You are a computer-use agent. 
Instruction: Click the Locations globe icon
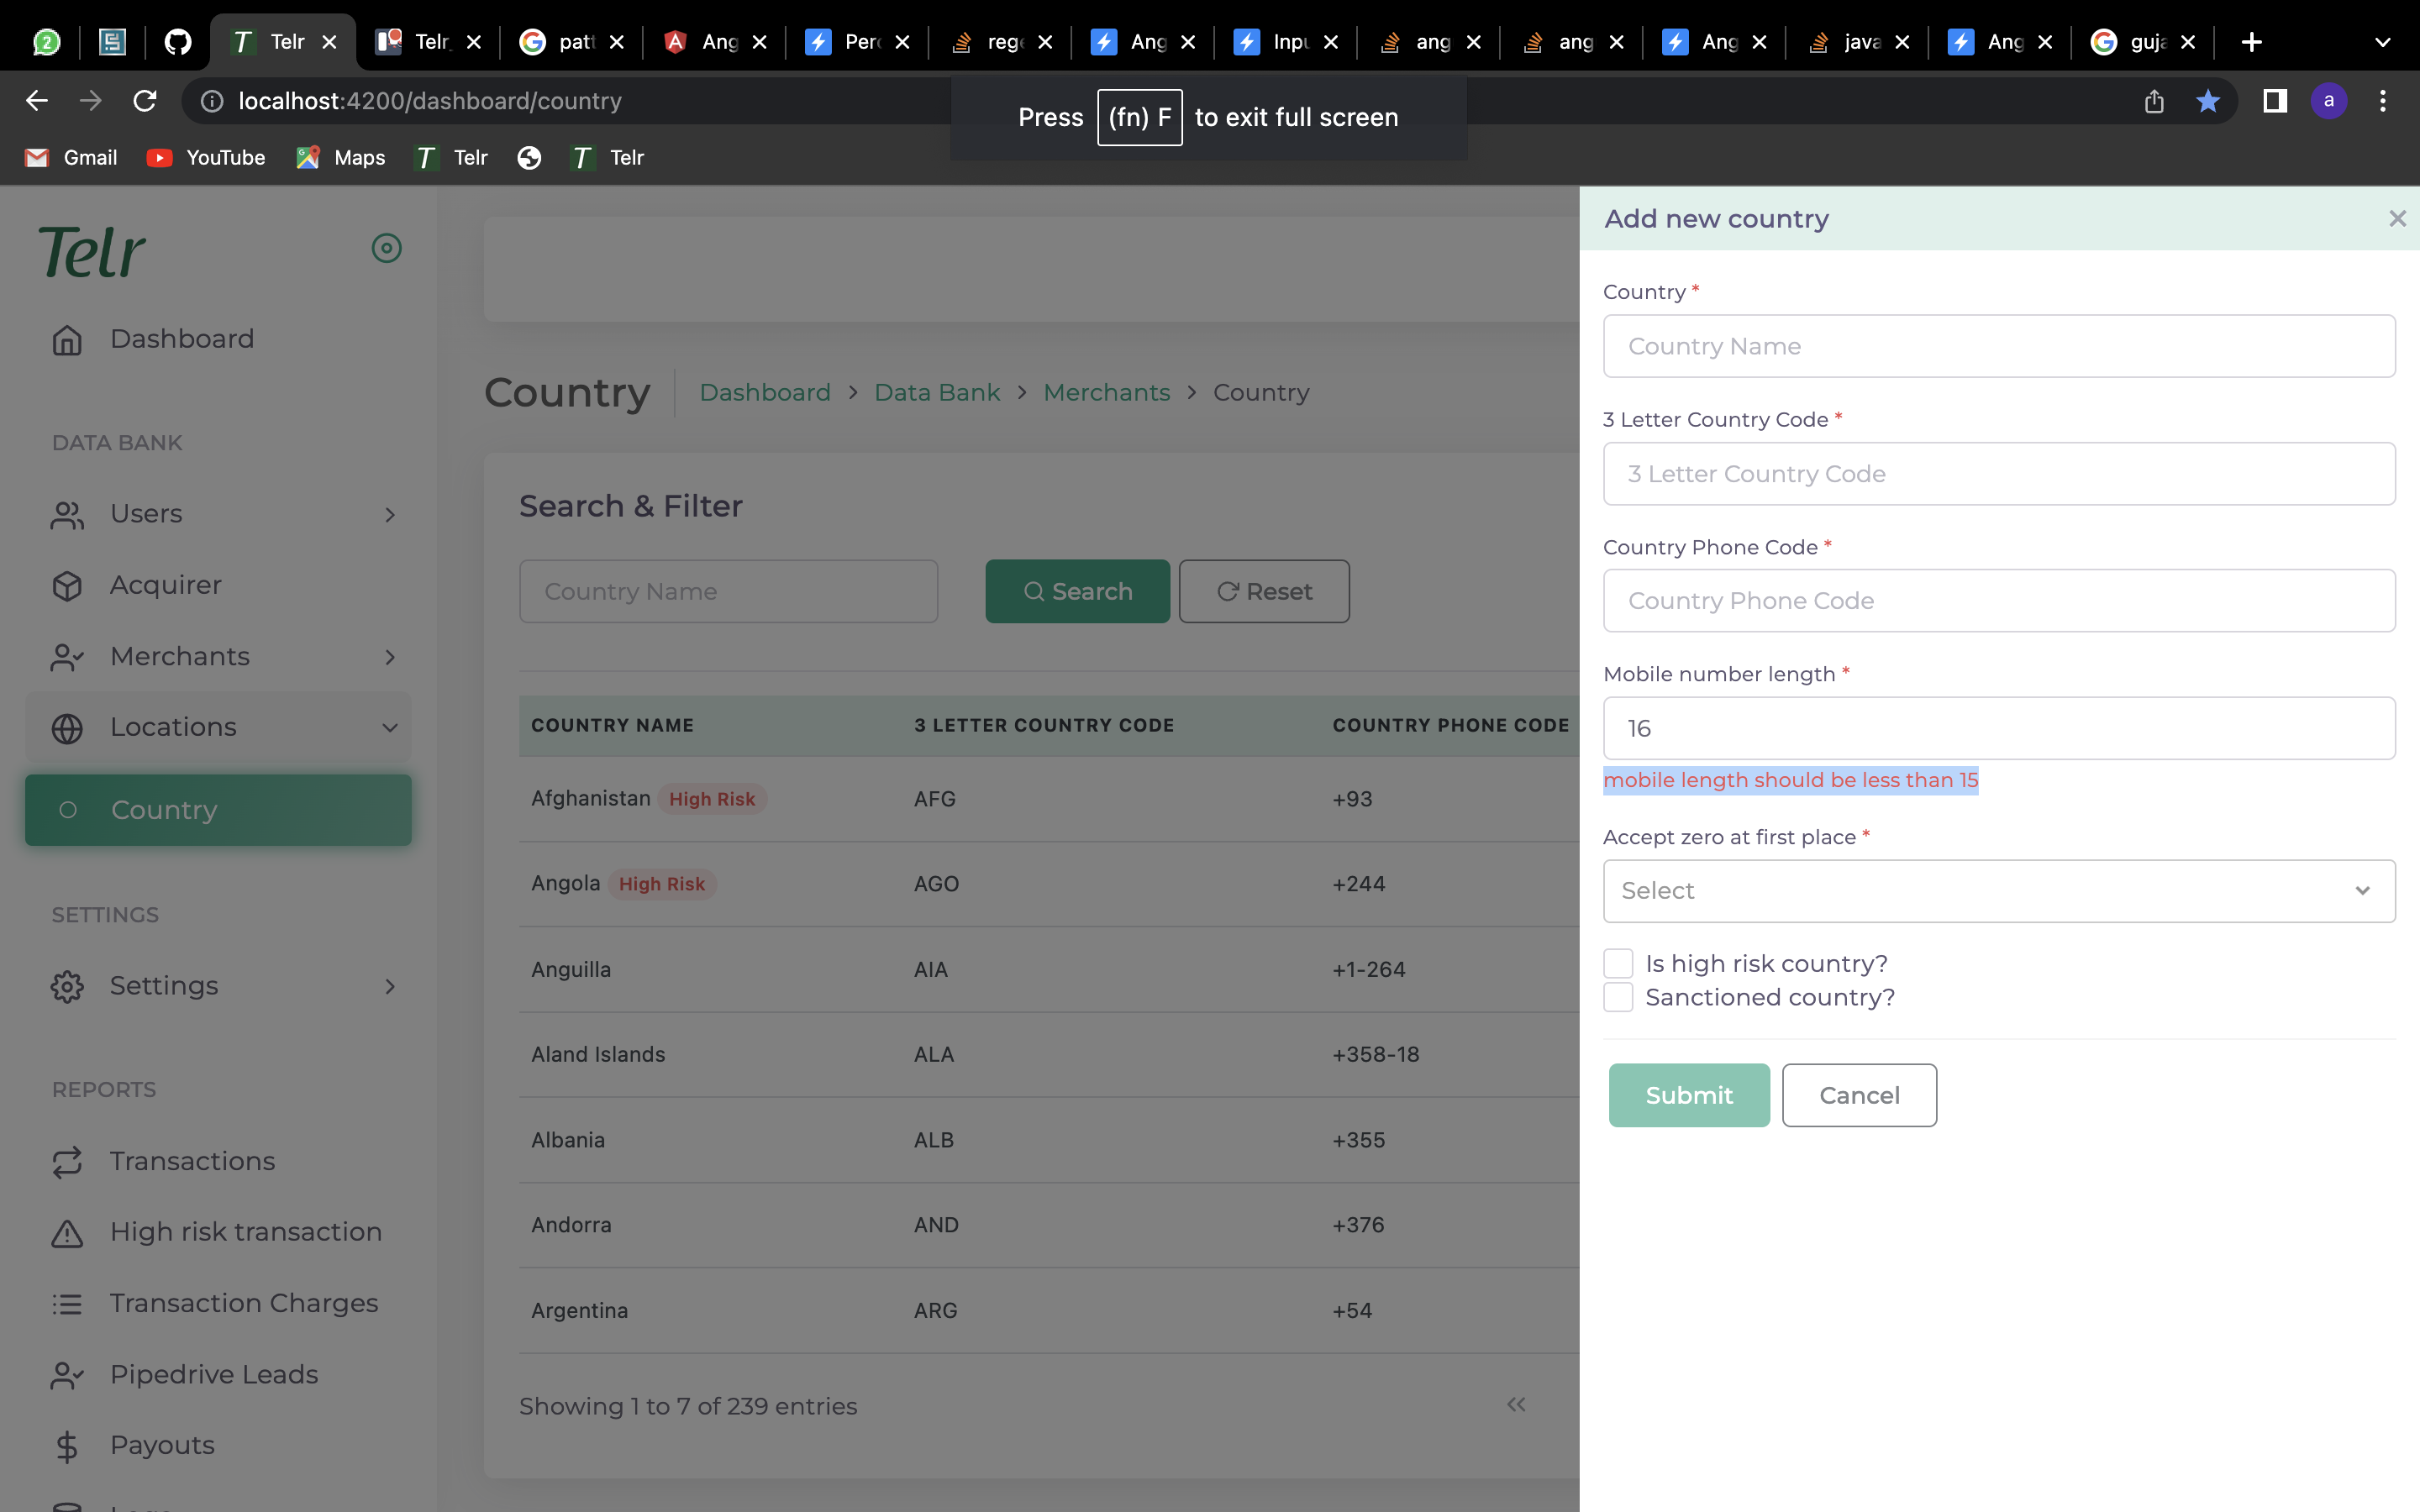(67, 728)
